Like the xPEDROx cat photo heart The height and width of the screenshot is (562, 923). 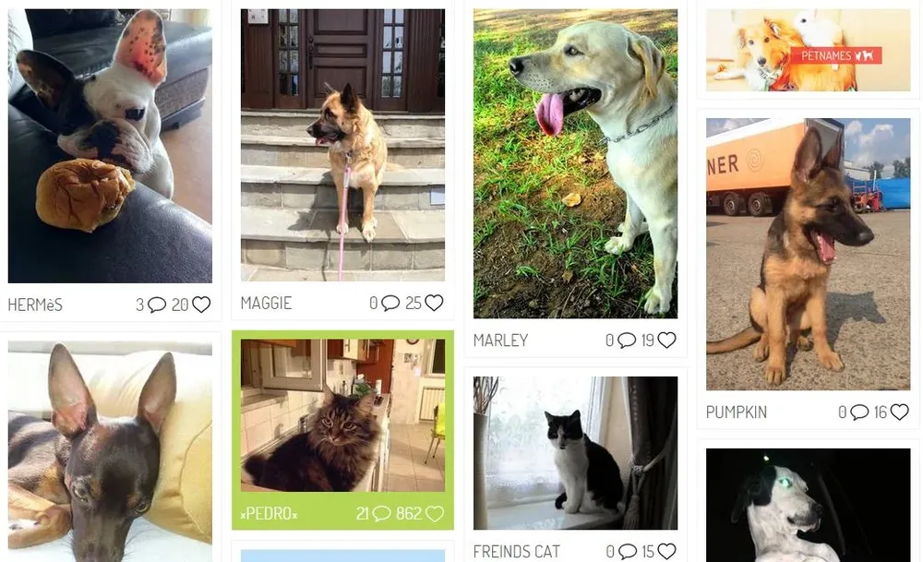click(x=435, y=514)
